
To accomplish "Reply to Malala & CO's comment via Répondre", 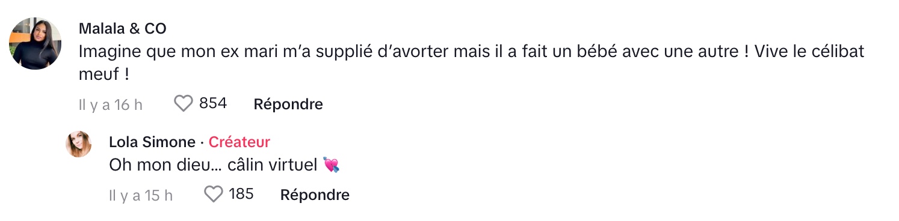I will click(x=288, y=104).
